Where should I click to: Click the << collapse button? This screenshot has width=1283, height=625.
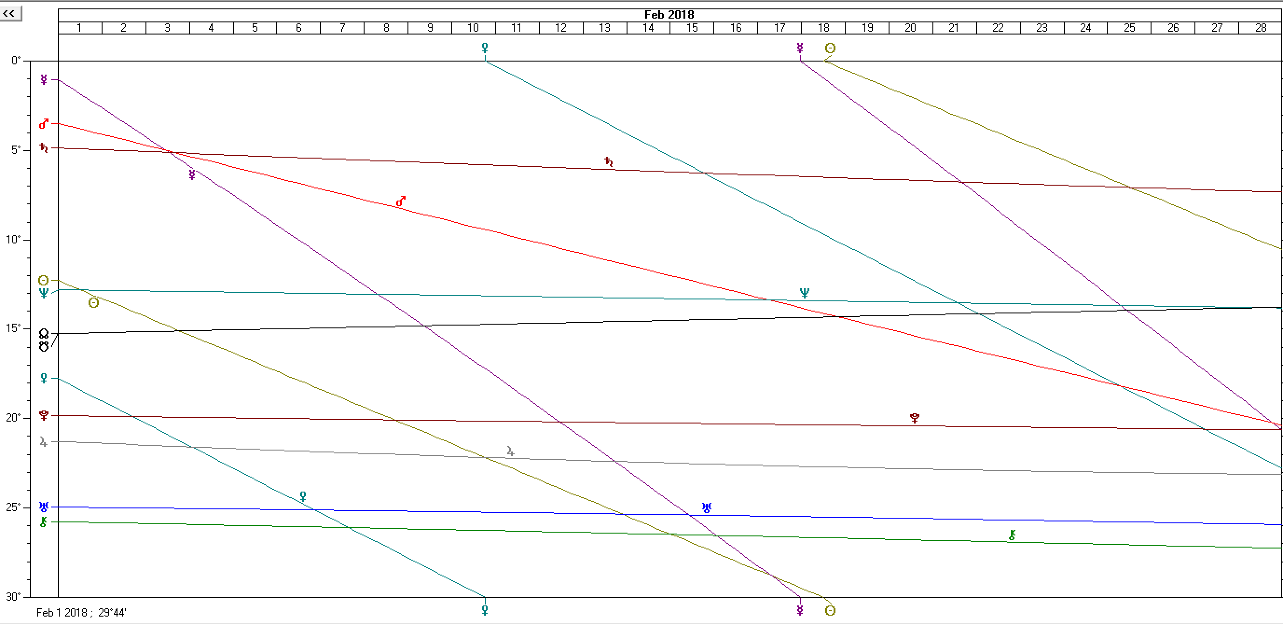pyautogui.click(x=10, y=14)
